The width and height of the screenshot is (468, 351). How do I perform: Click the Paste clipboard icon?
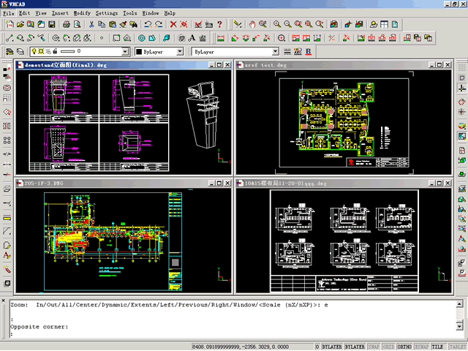[113, 24]
